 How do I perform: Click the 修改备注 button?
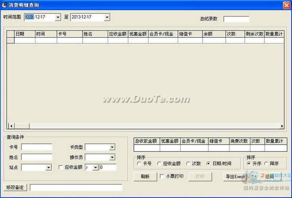pos(16,187)
